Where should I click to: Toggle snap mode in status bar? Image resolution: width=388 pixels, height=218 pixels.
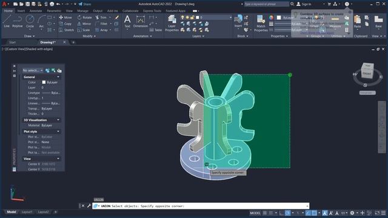click(x=271, y=213)
